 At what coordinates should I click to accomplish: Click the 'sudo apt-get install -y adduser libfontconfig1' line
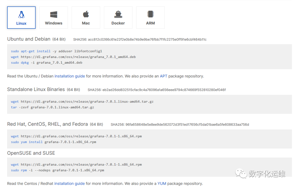(57, 51)
